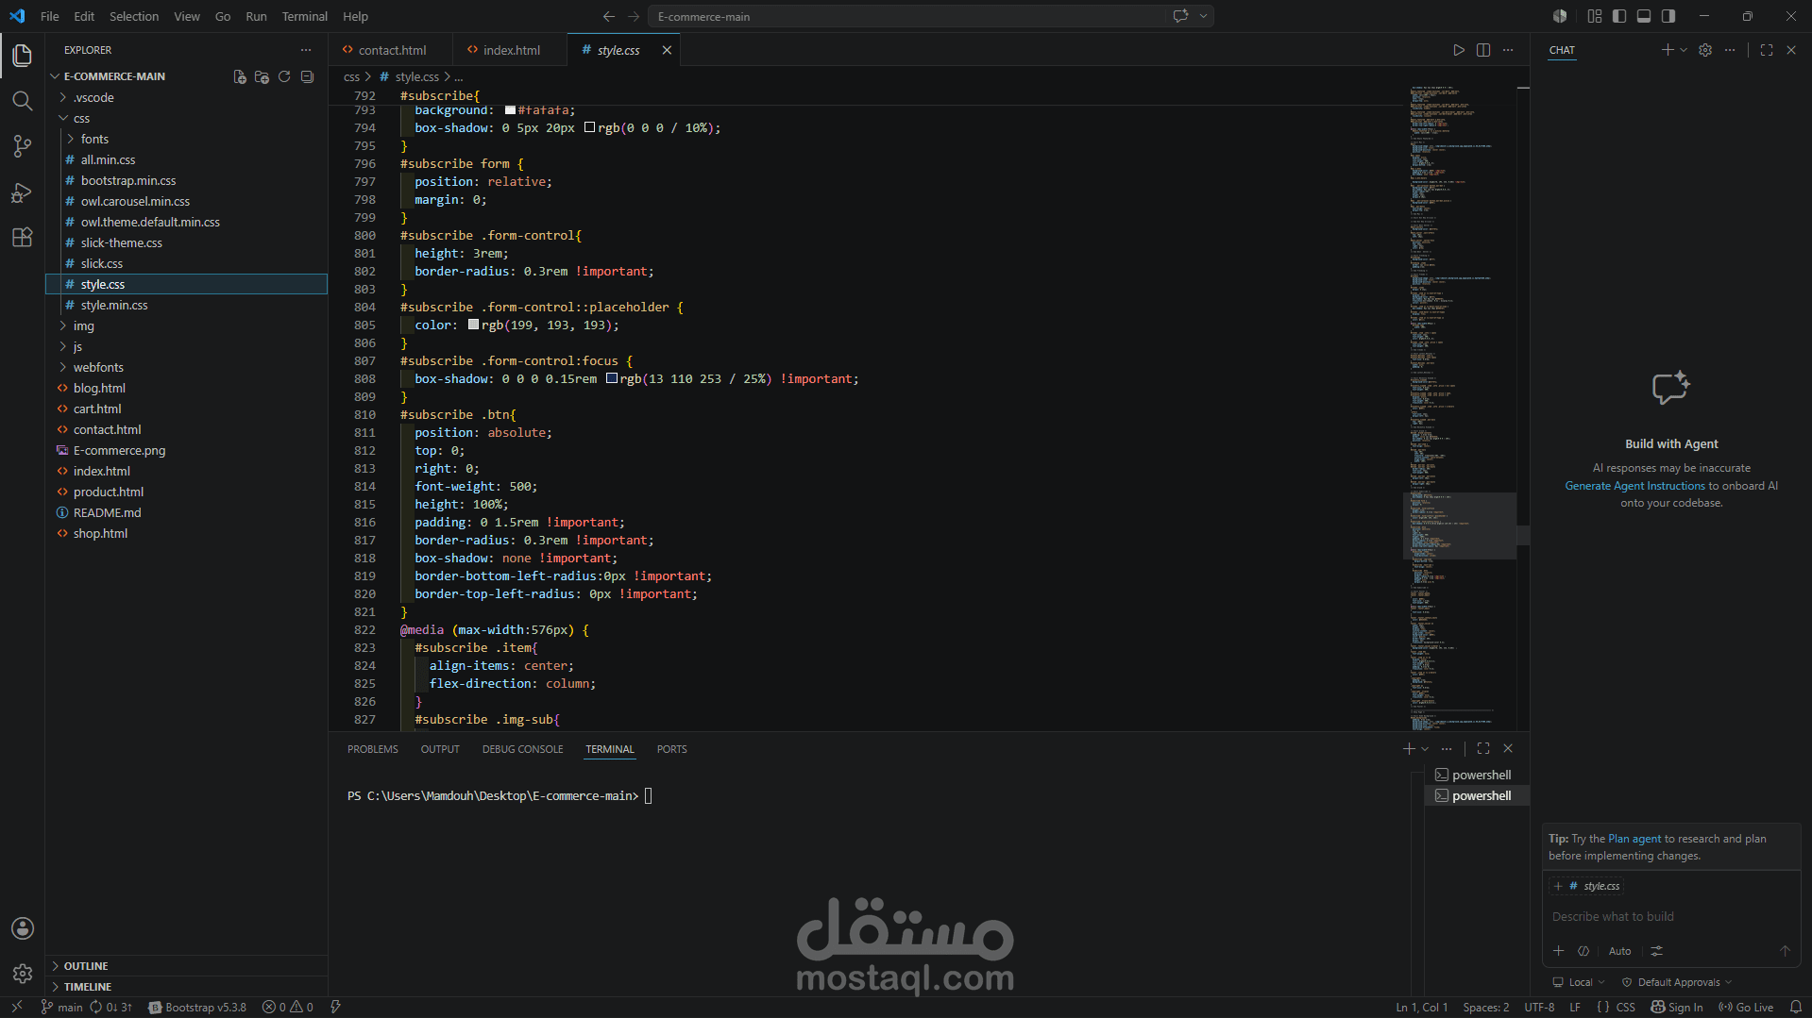Click New File icon in Explorer header

click(240, 76)
